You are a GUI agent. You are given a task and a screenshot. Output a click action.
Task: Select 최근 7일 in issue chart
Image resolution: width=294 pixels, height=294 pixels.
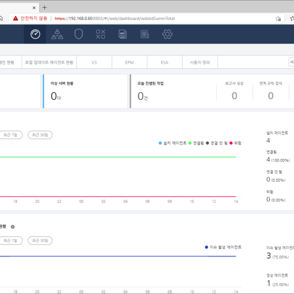(11, 241)
